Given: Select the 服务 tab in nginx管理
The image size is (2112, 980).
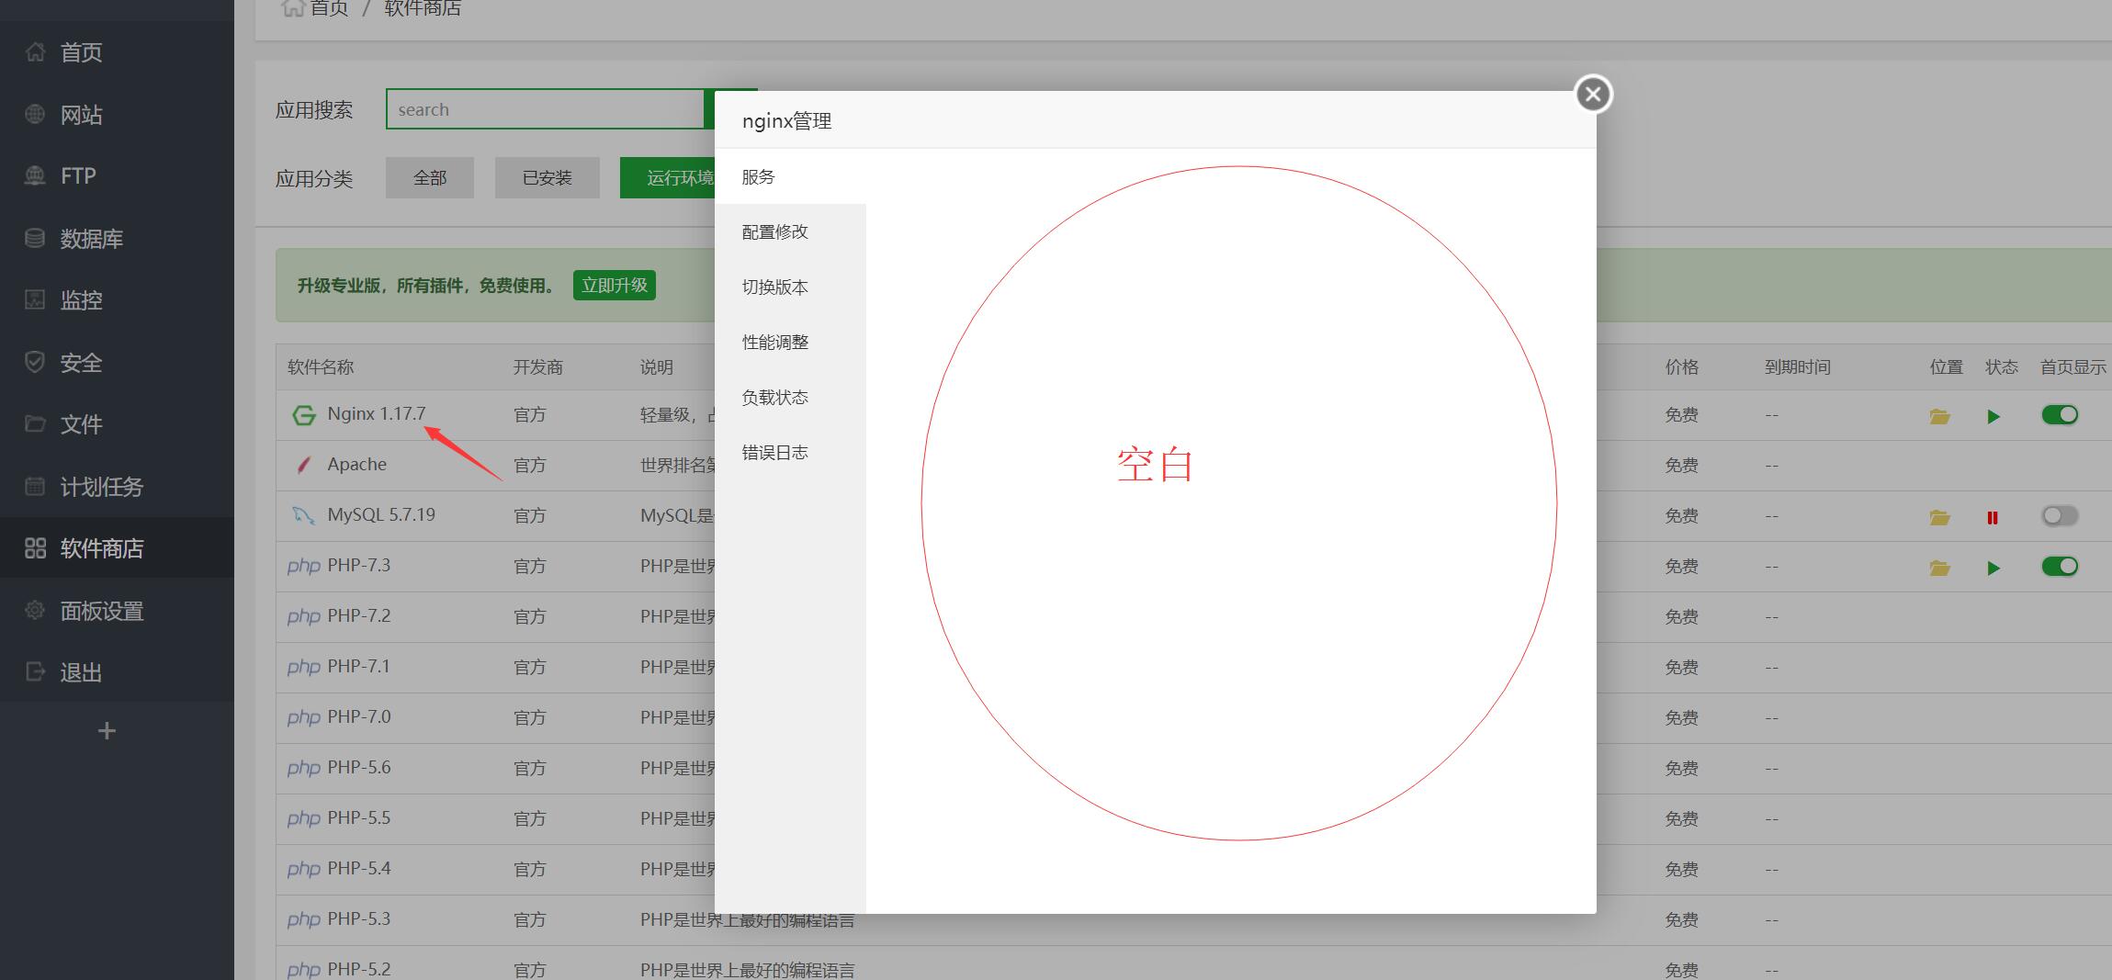Looking at the screenshot, I should 790,176.
